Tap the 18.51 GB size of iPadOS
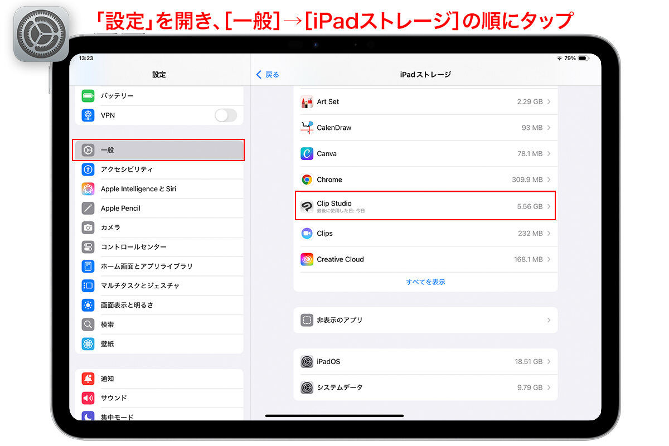669x446 pixels. [x=529, y=362]
